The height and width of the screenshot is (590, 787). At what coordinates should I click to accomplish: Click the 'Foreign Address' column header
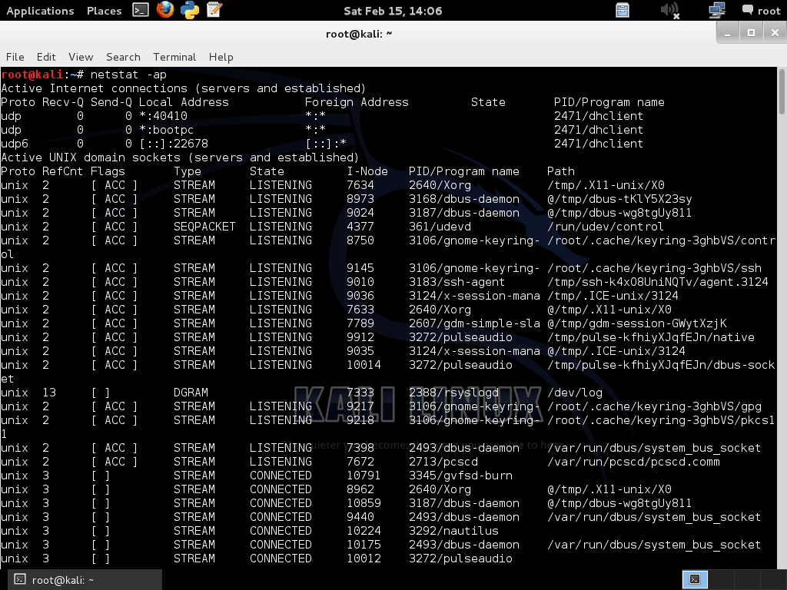(357, 102)
